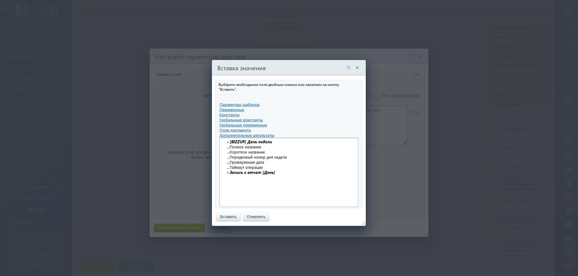Screen dimensions: 578x276
Task: Open three-dots menu in "Запись в отчет" header
Action: tap(417, 74)
